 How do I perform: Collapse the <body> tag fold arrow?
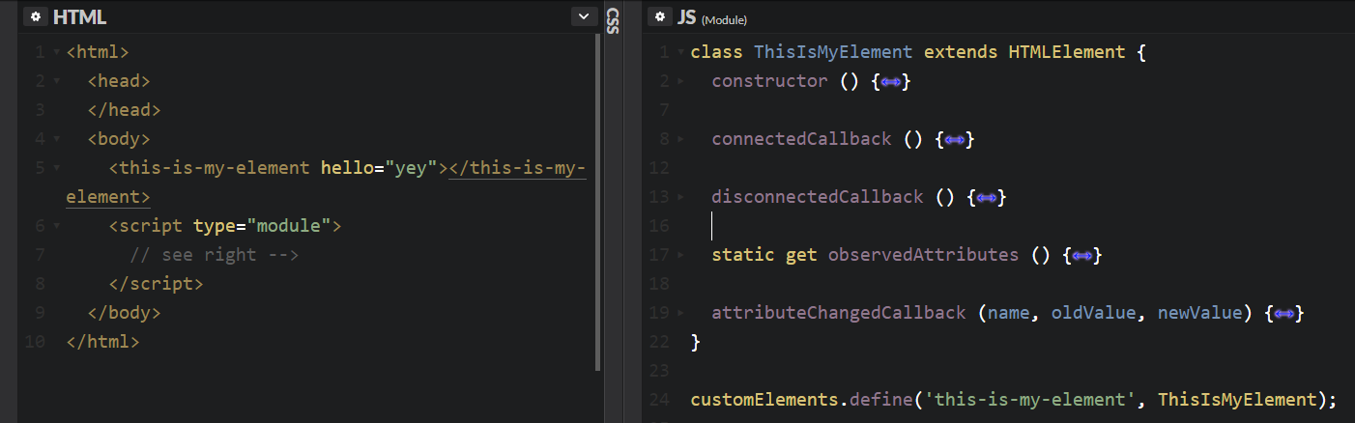pyautogui.click(x=57, y=139)
